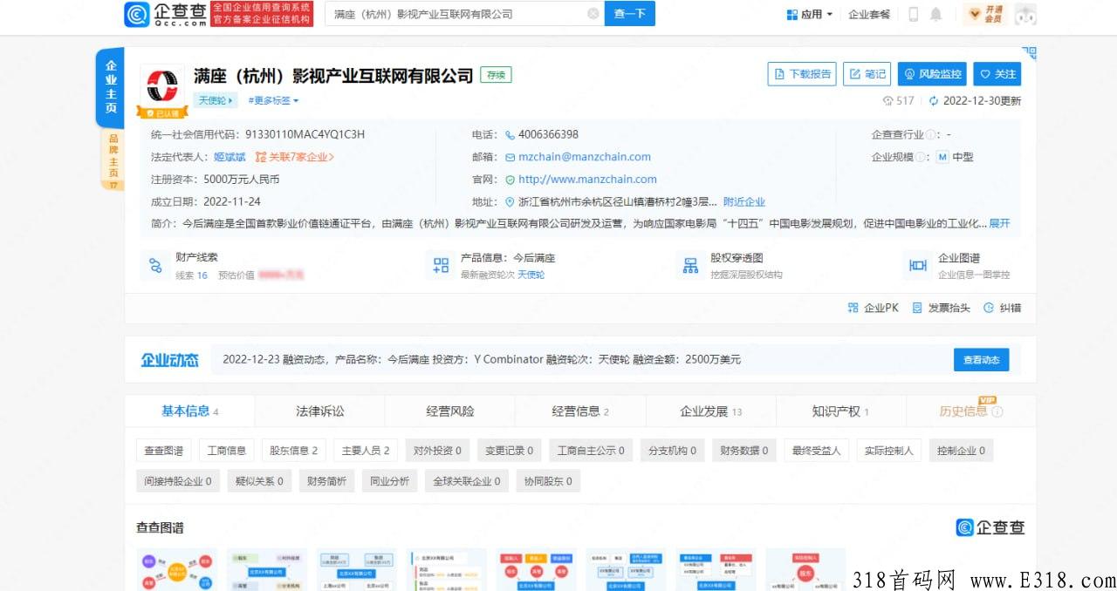
Task: Click the notification bell icon
Action: click(x=935, y=15)
